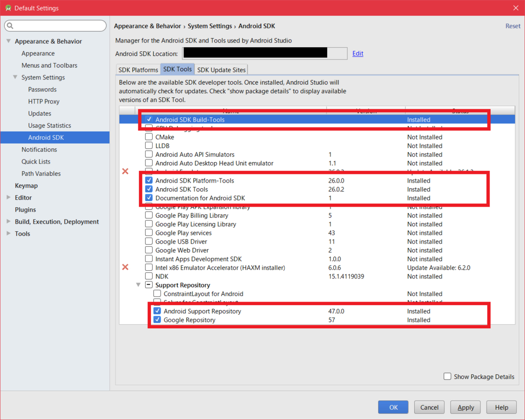Open Menus and Toolbars settings
This screenshot has height=420, width=525.
(x=50, y=65)
